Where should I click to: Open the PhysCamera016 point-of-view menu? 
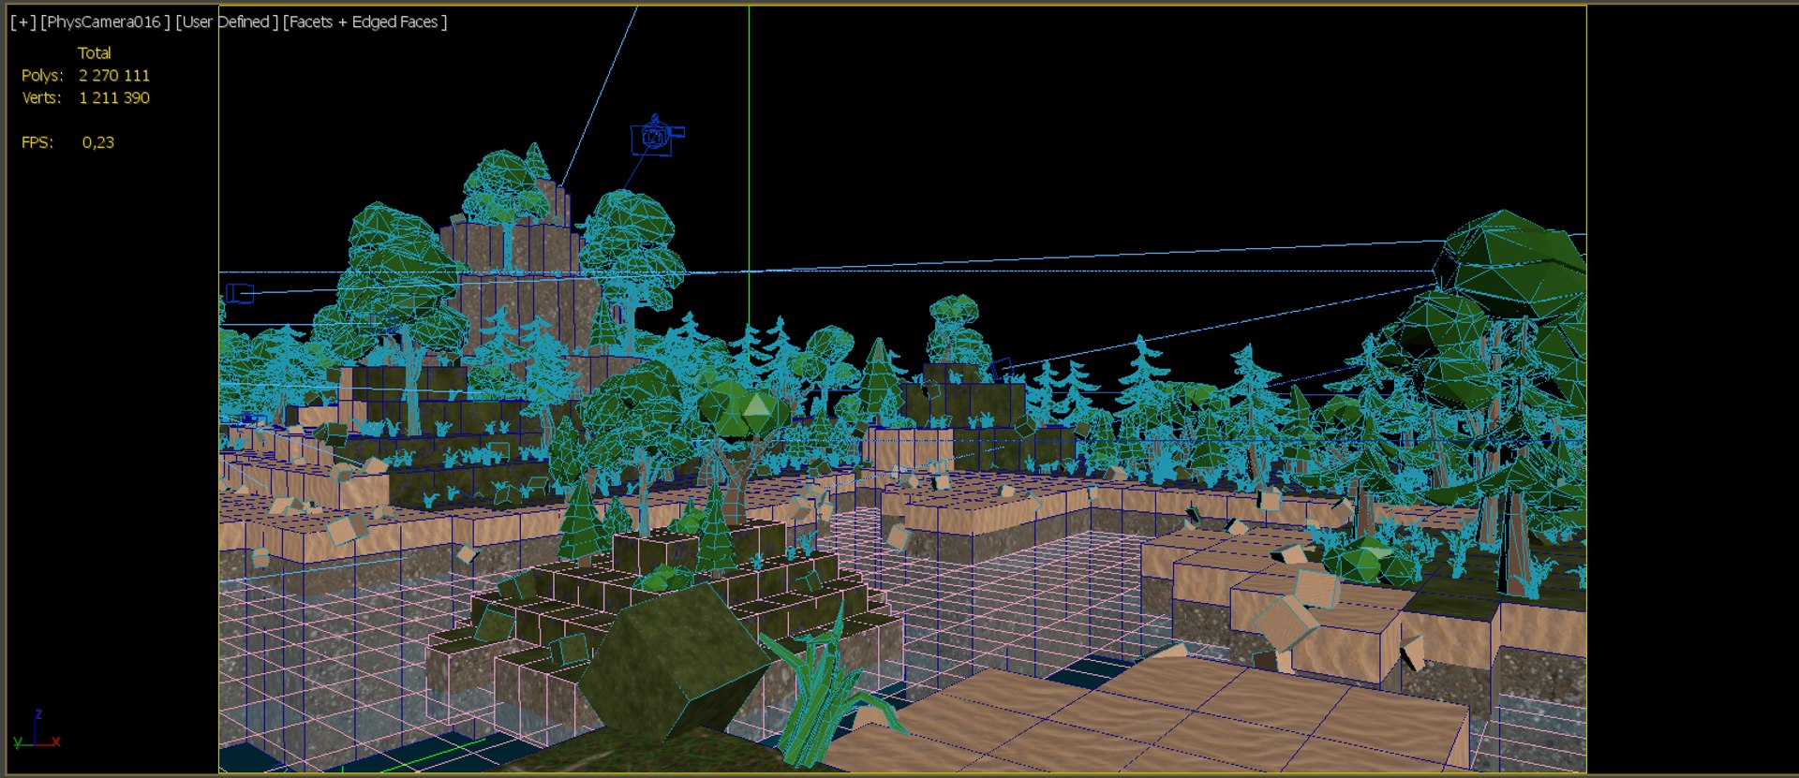click(x=106, y=22)
